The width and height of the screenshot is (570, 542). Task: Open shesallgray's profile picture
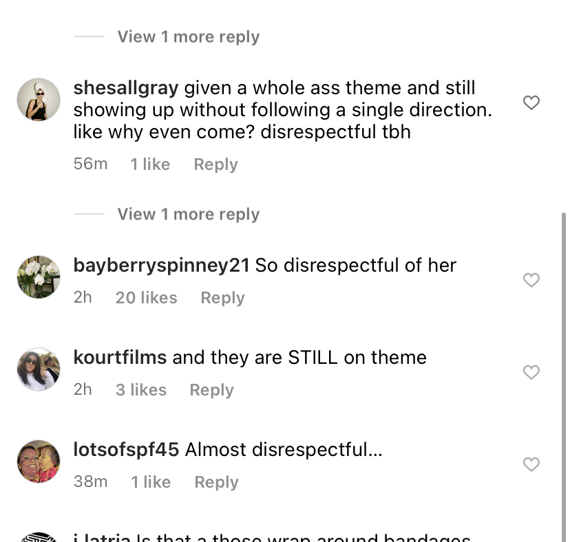(x=39, y=100)
